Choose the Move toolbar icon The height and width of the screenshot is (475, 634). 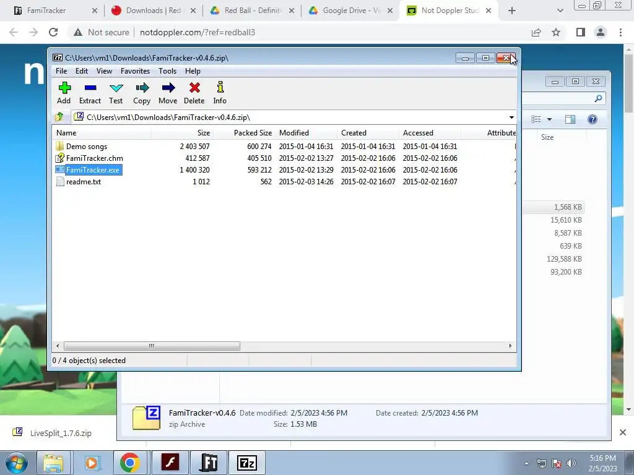coord(168,93)
